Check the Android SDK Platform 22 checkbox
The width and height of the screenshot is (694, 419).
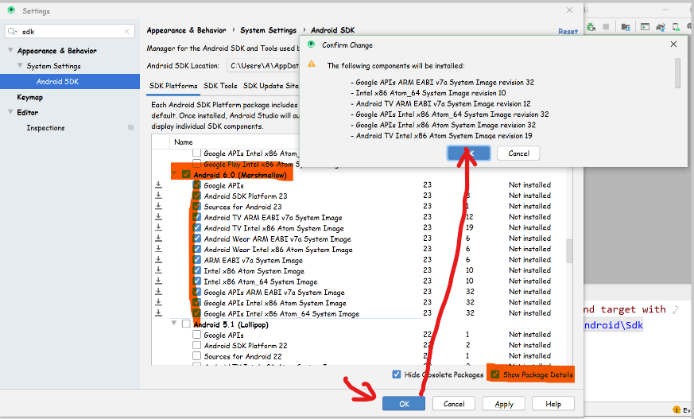point(196,345)
